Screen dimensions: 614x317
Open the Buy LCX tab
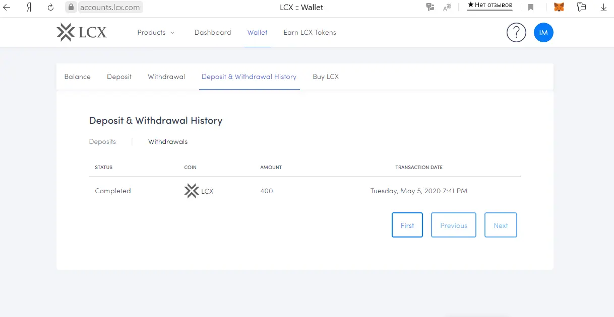pos(326,77)
